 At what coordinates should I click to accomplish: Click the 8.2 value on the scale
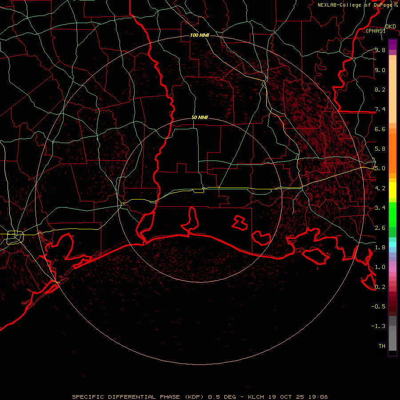pos(380,89)
